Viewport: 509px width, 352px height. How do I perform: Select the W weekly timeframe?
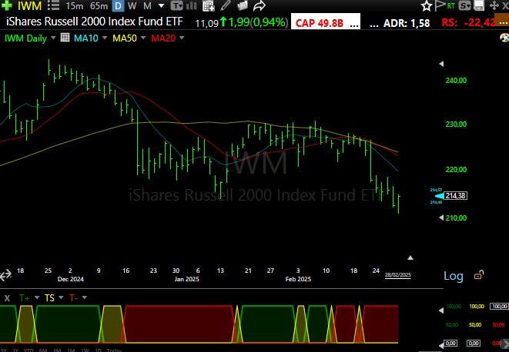point(132,6)
